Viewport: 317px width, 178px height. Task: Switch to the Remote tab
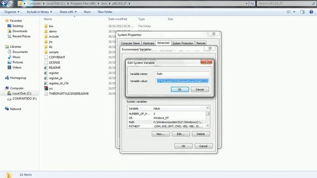tap(201, 43)
